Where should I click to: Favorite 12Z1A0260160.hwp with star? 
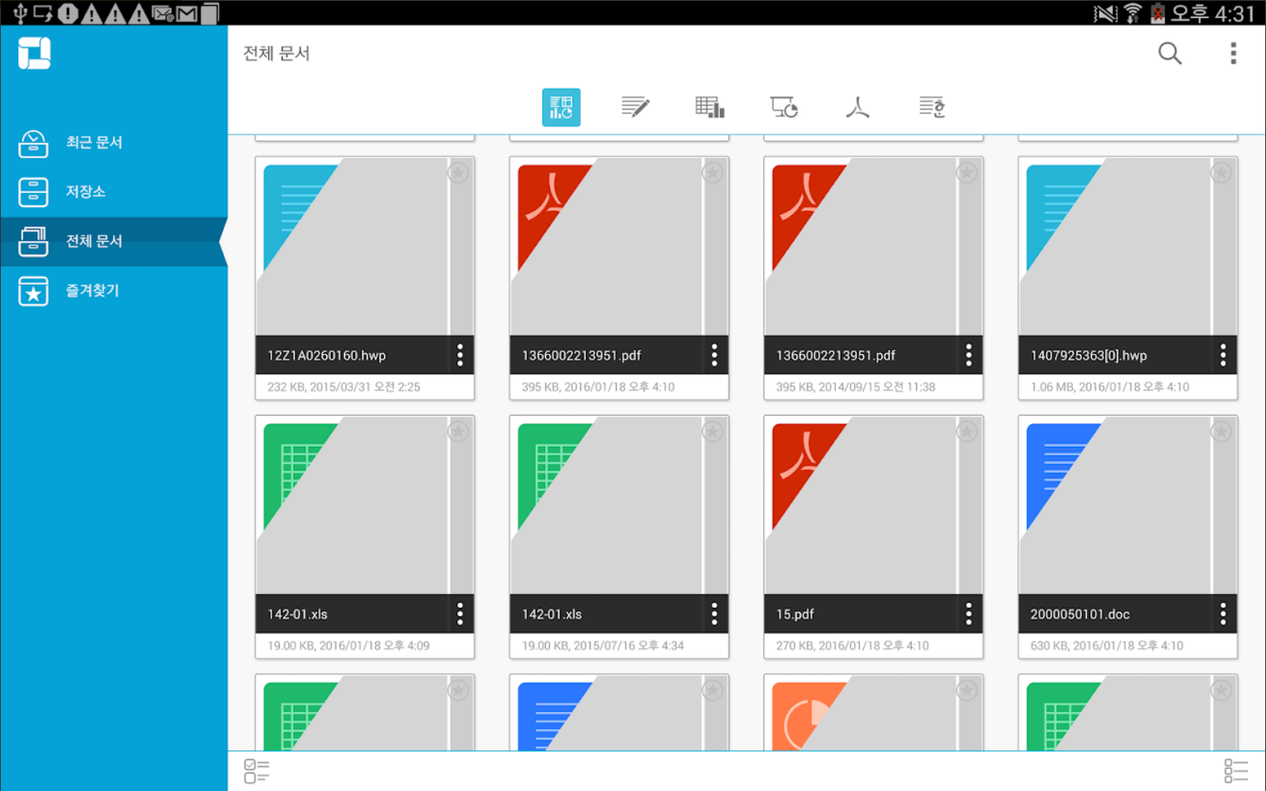pyautogui.click(x=459, y=172)
